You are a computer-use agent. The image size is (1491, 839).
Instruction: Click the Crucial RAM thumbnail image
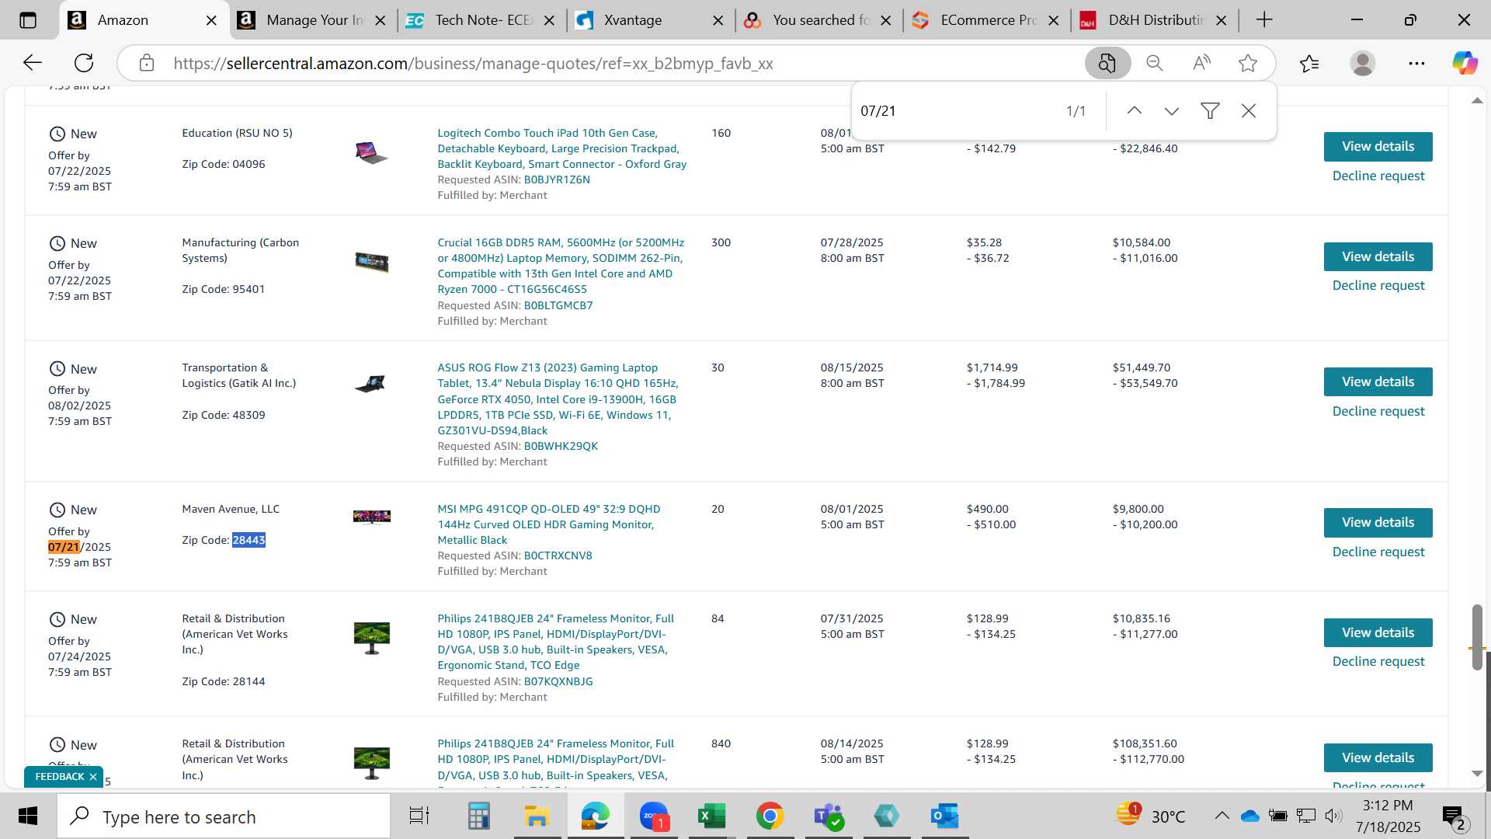click(x=371, y=263)
